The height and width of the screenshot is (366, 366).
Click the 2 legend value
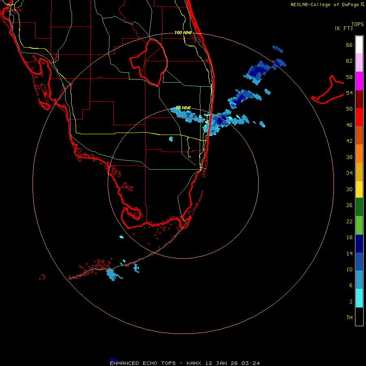[x=351, y=302]
